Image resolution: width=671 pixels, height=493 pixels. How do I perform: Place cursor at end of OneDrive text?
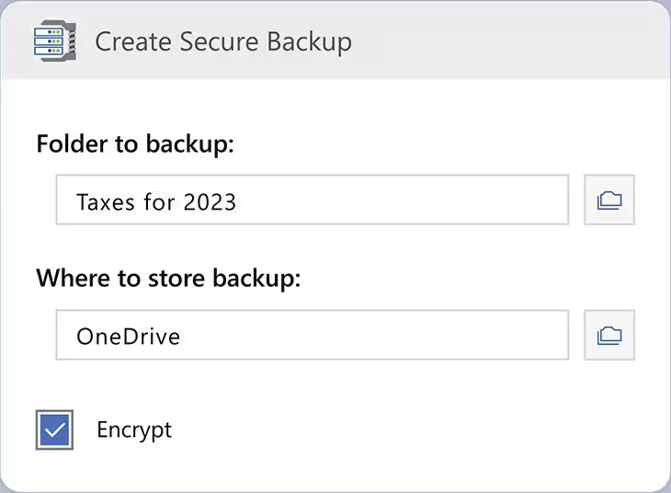pyautogui.click(x=181, y=337)
